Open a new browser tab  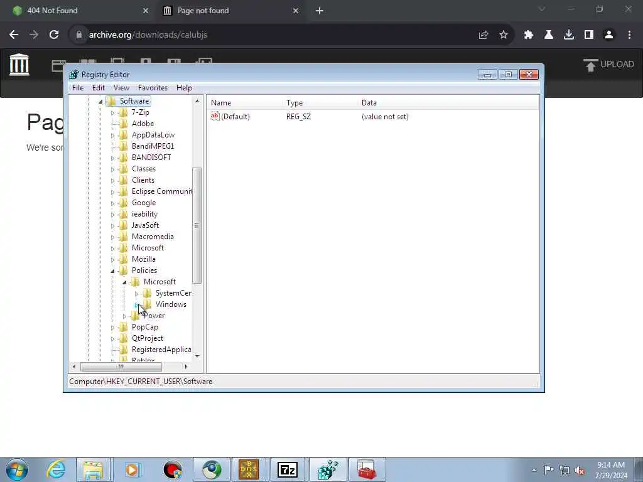(320, 11)
